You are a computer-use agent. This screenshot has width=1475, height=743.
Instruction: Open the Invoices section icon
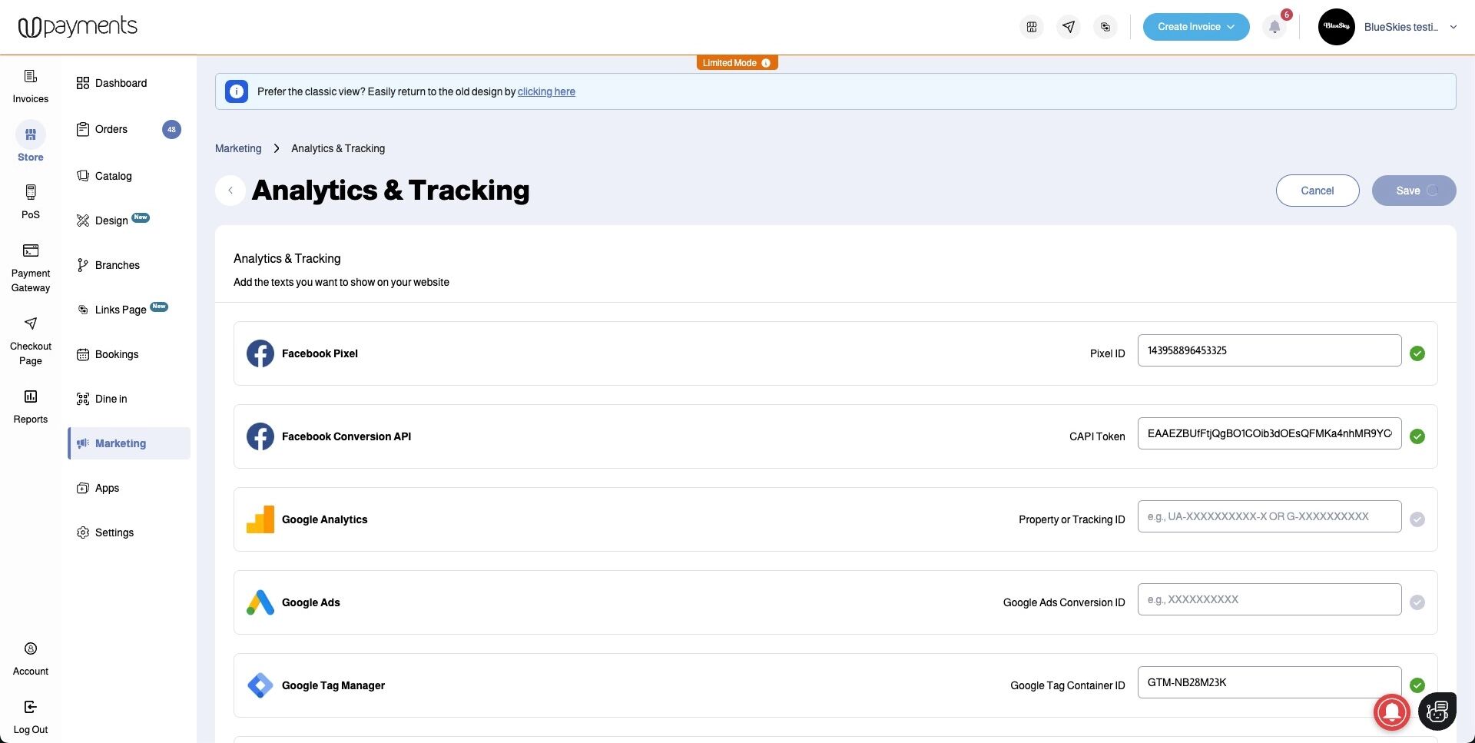pyautogui.click(x=31, y=77)
